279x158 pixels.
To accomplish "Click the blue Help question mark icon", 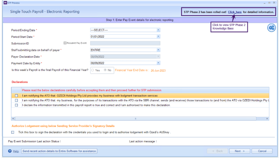I will (x=10, y=151).
